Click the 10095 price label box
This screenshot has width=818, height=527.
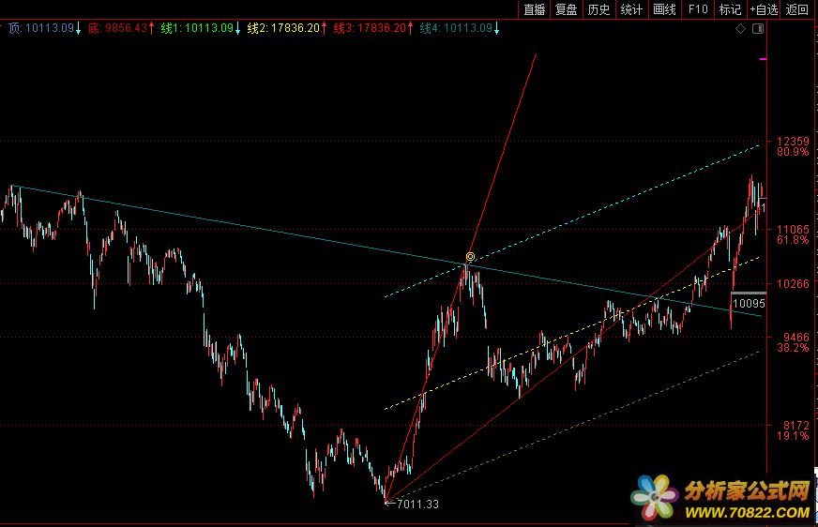click(x=749, y=304)
